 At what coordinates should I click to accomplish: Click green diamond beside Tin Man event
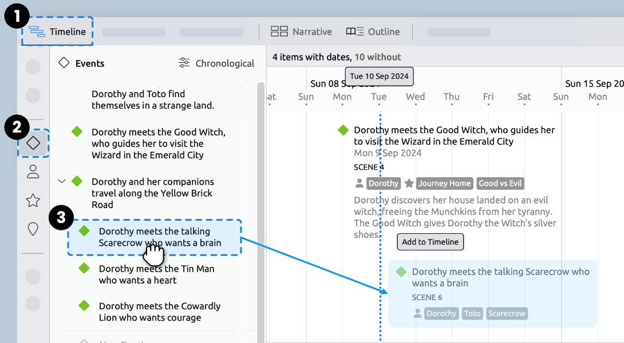84,268
